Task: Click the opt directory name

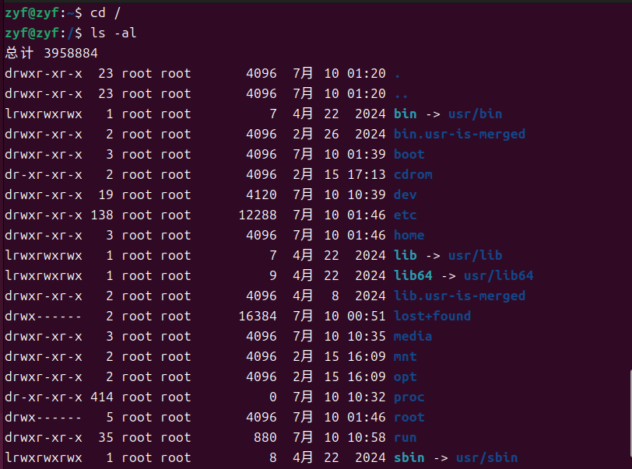Action: (x=405, y=376)
